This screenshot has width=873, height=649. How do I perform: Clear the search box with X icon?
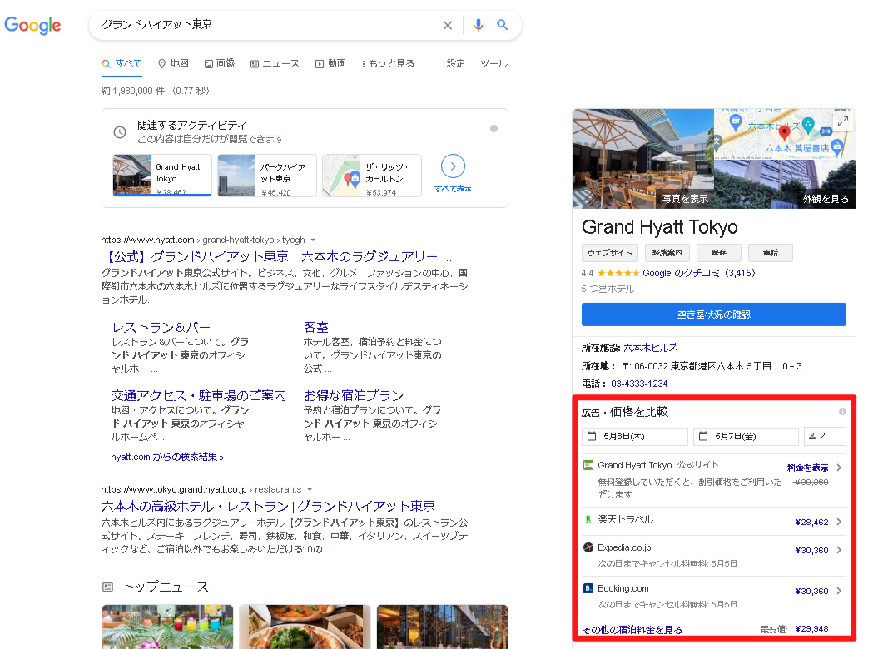[448, 25]
